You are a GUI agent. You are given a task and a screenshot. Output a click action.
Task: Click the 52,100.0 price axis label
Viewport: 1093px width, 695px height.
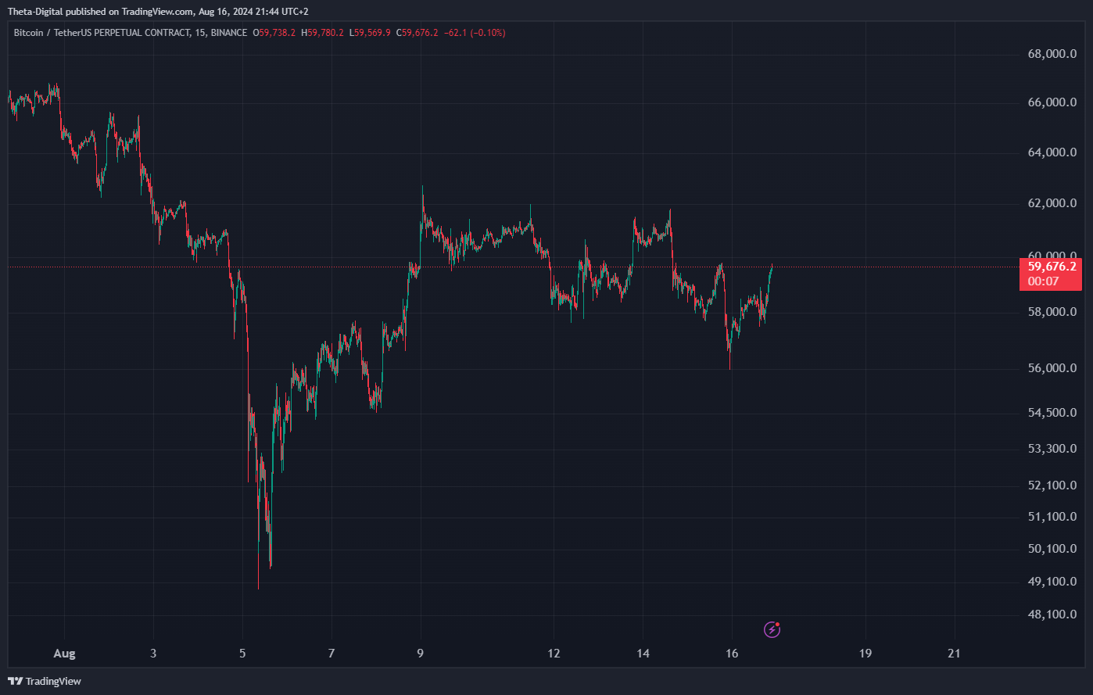point(1052,485)
